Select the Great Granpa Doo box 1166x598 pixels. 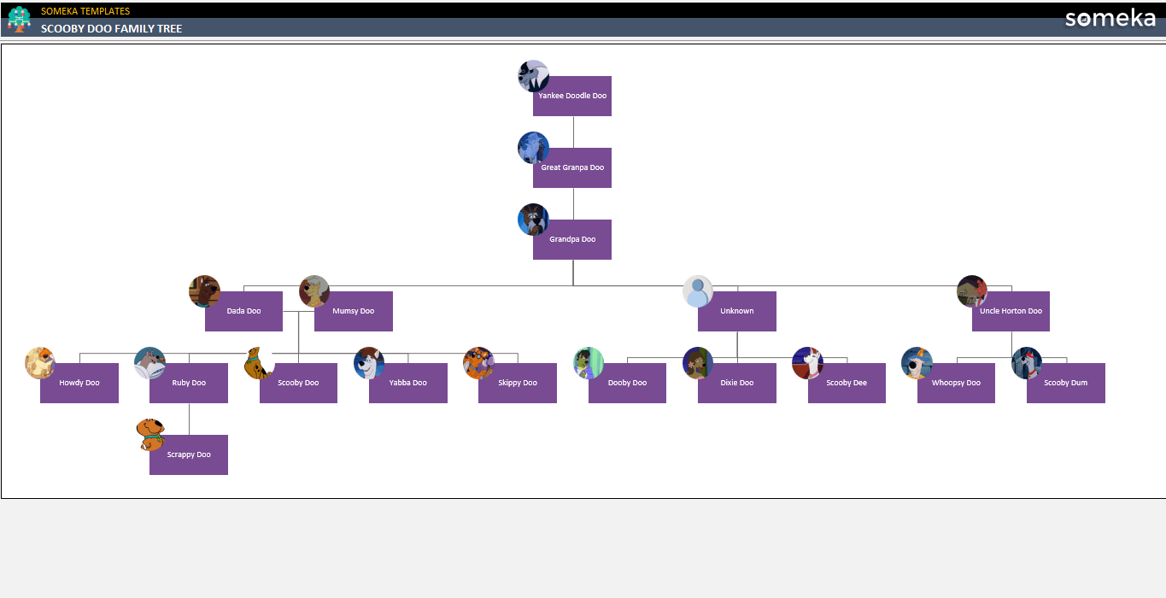(x=572, y=167)
